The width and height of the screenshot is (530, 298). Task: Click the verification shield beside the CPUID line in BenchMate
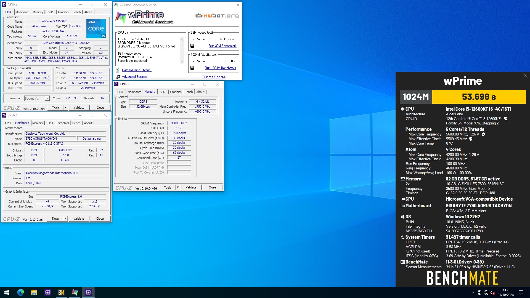[506, 119]
